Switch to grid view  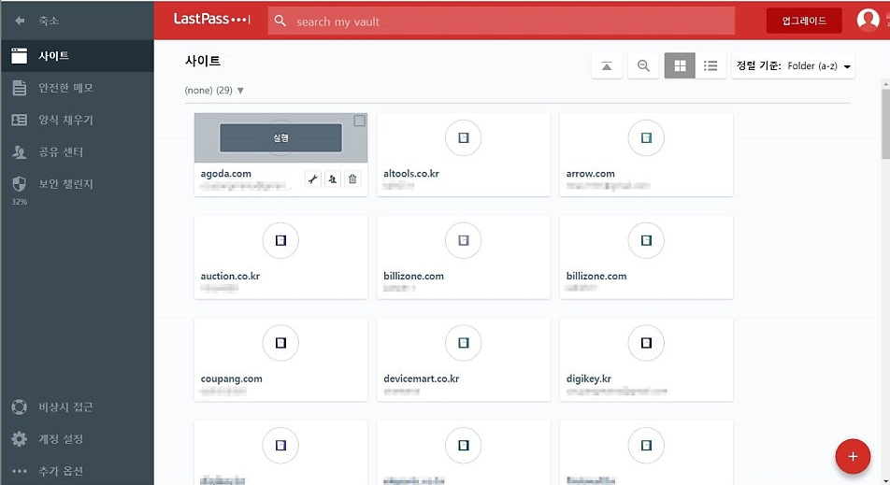point(680,65)
